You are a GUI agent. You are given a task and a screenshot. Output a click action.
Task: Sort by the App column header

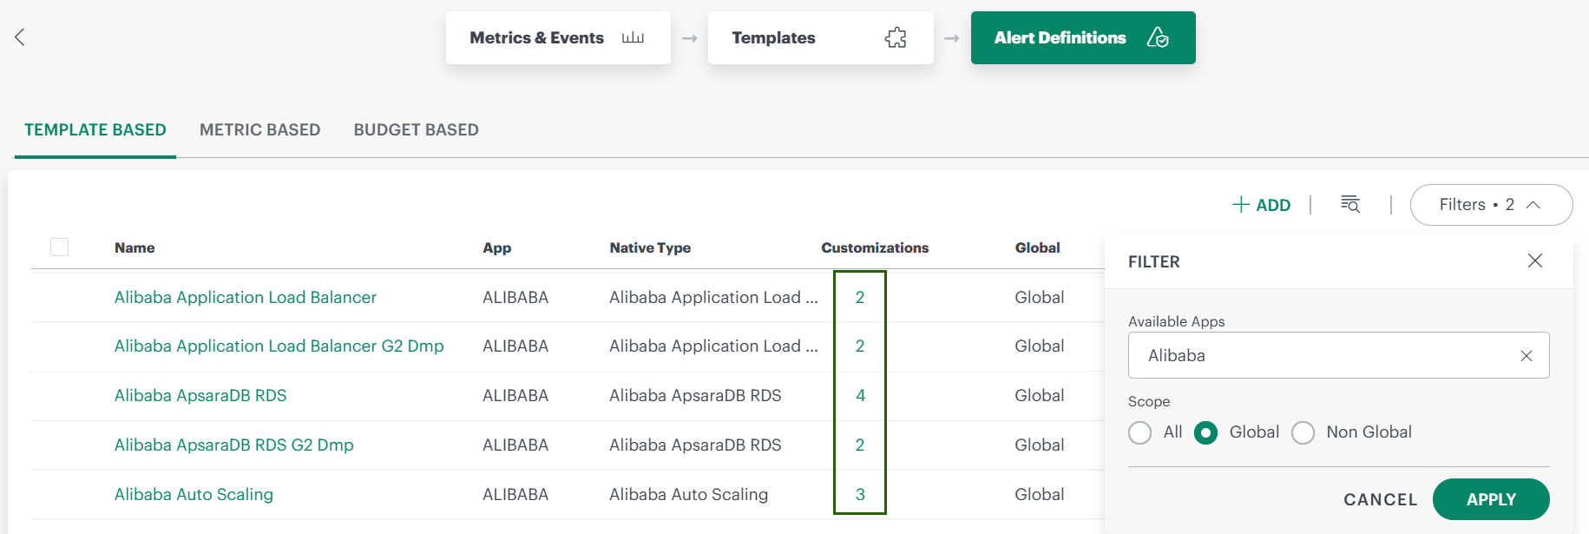tap(497, 247)
